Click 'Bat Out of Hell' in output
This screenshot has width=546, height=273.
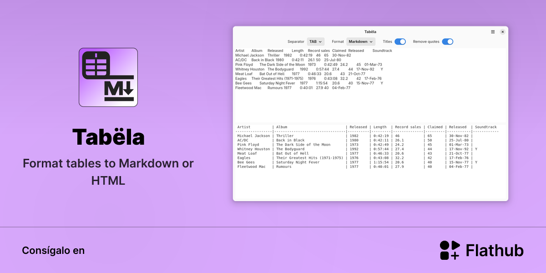coord(293,153)
